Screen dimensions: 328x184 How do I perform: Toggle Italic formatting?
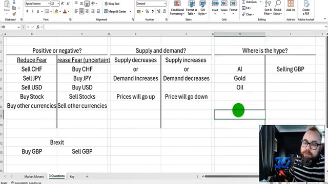pos(32,11)
